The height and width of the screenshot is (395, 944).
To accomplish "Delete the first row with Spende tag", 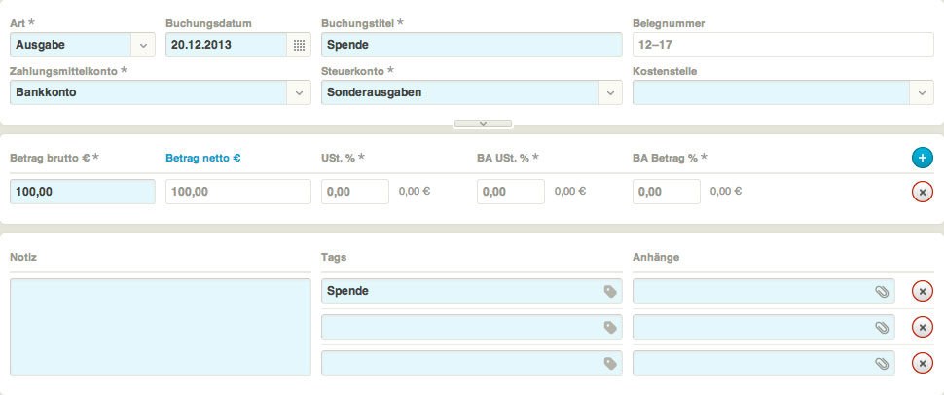I will pos(922,292).
